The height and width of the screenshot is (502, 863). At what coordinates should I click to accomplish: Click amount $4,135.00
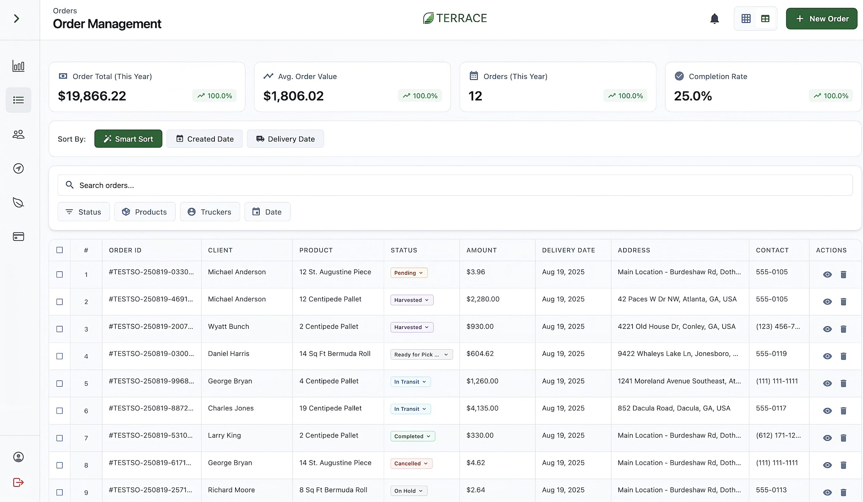click(482, 408)
